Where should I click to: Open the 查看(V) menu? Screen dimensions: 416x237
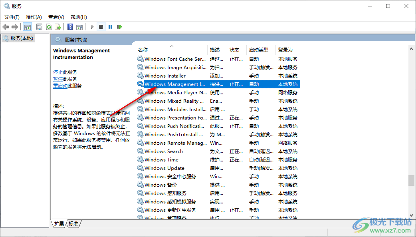(x=56, y=17)
